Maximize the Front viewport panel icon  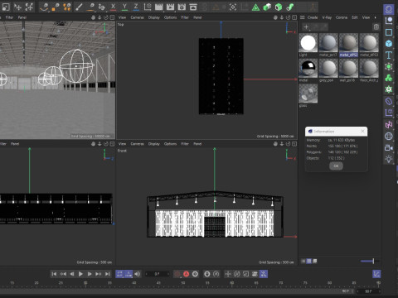(x=294, y=144)
